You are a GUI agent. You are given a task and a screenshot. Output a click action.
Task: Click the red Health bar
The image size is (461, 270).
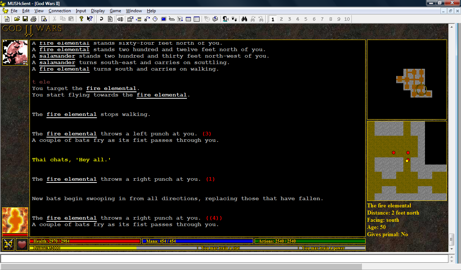click(85, 241)
